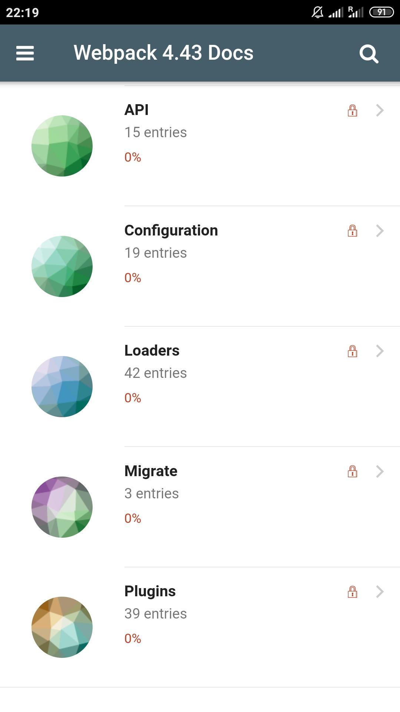Image resolution: width=400 pixels, height=712 pixels.
Task: Tap the search magnifier icon
Action: tap(369, 54)
